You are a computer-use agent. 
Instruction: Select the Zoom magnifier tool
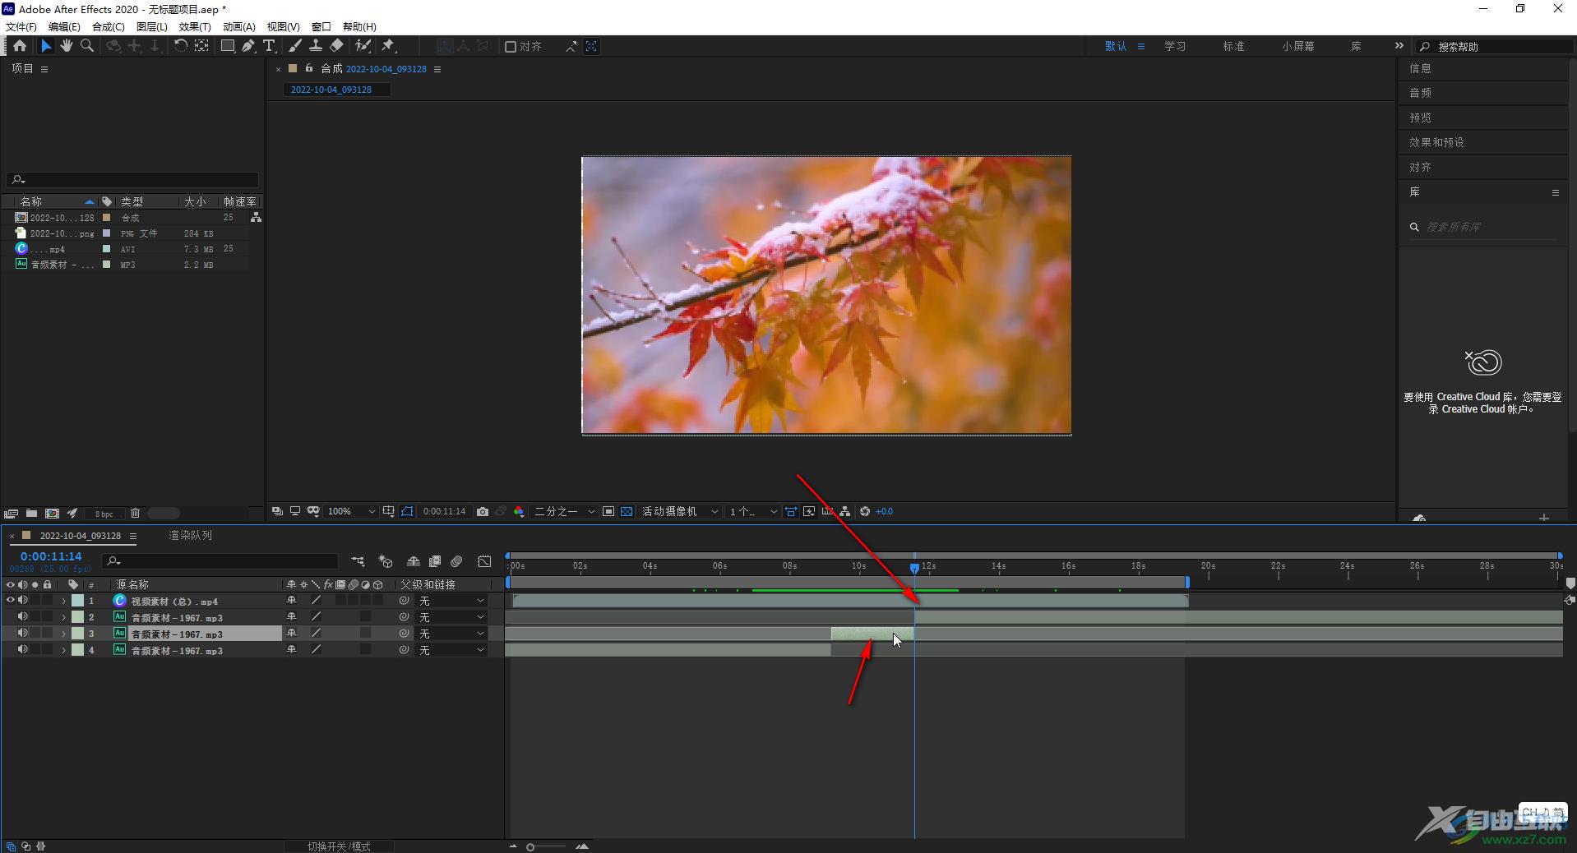pyautogui.click(x=87, y=46)
